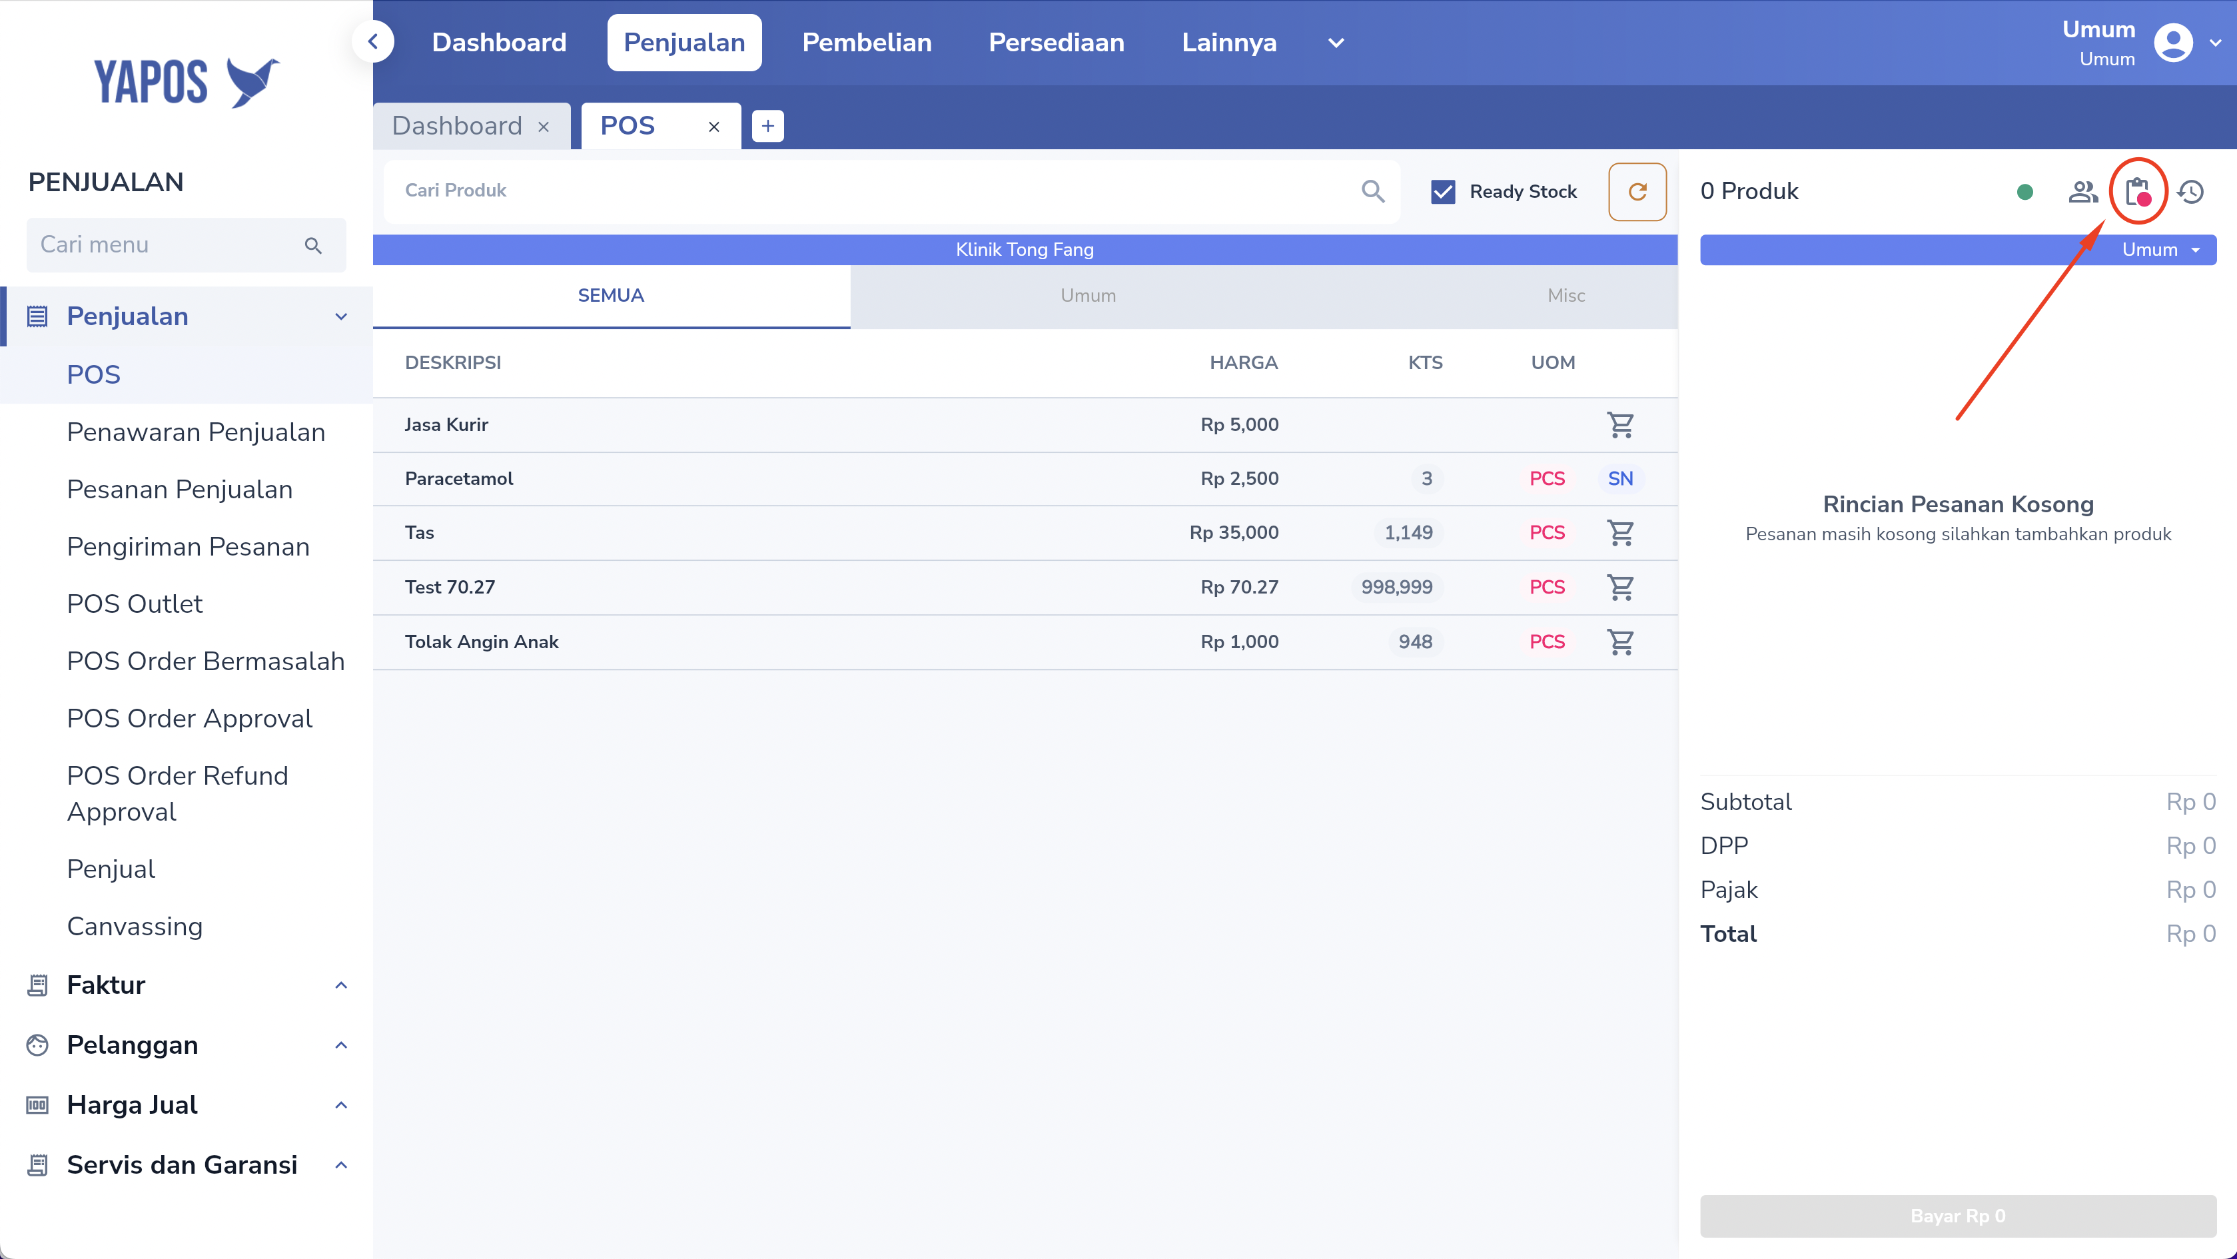Close the Dashboard tab
Viewport: 2237px width, 1259px height.
pos(544,127)
